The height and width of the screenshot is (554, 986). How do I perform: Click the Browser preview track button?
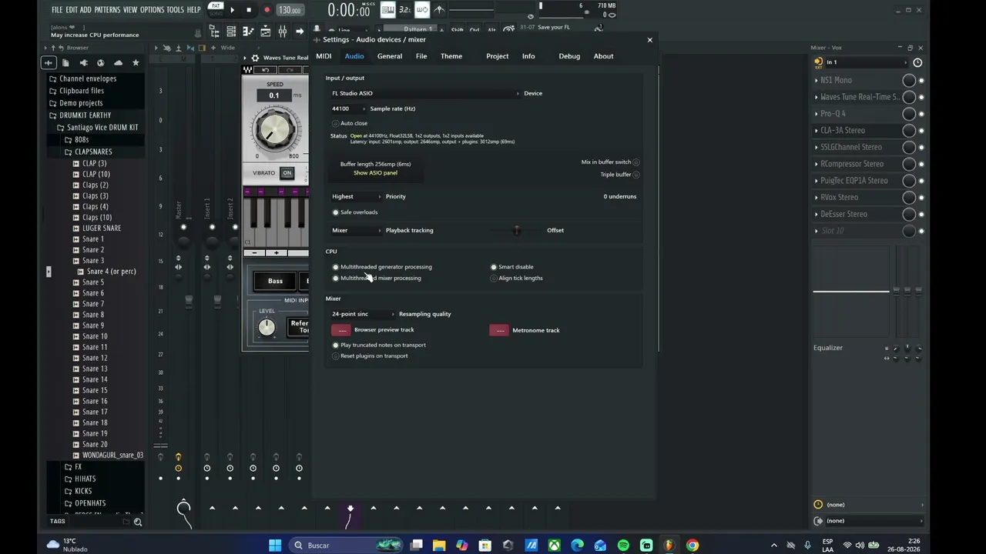(341, 330)
